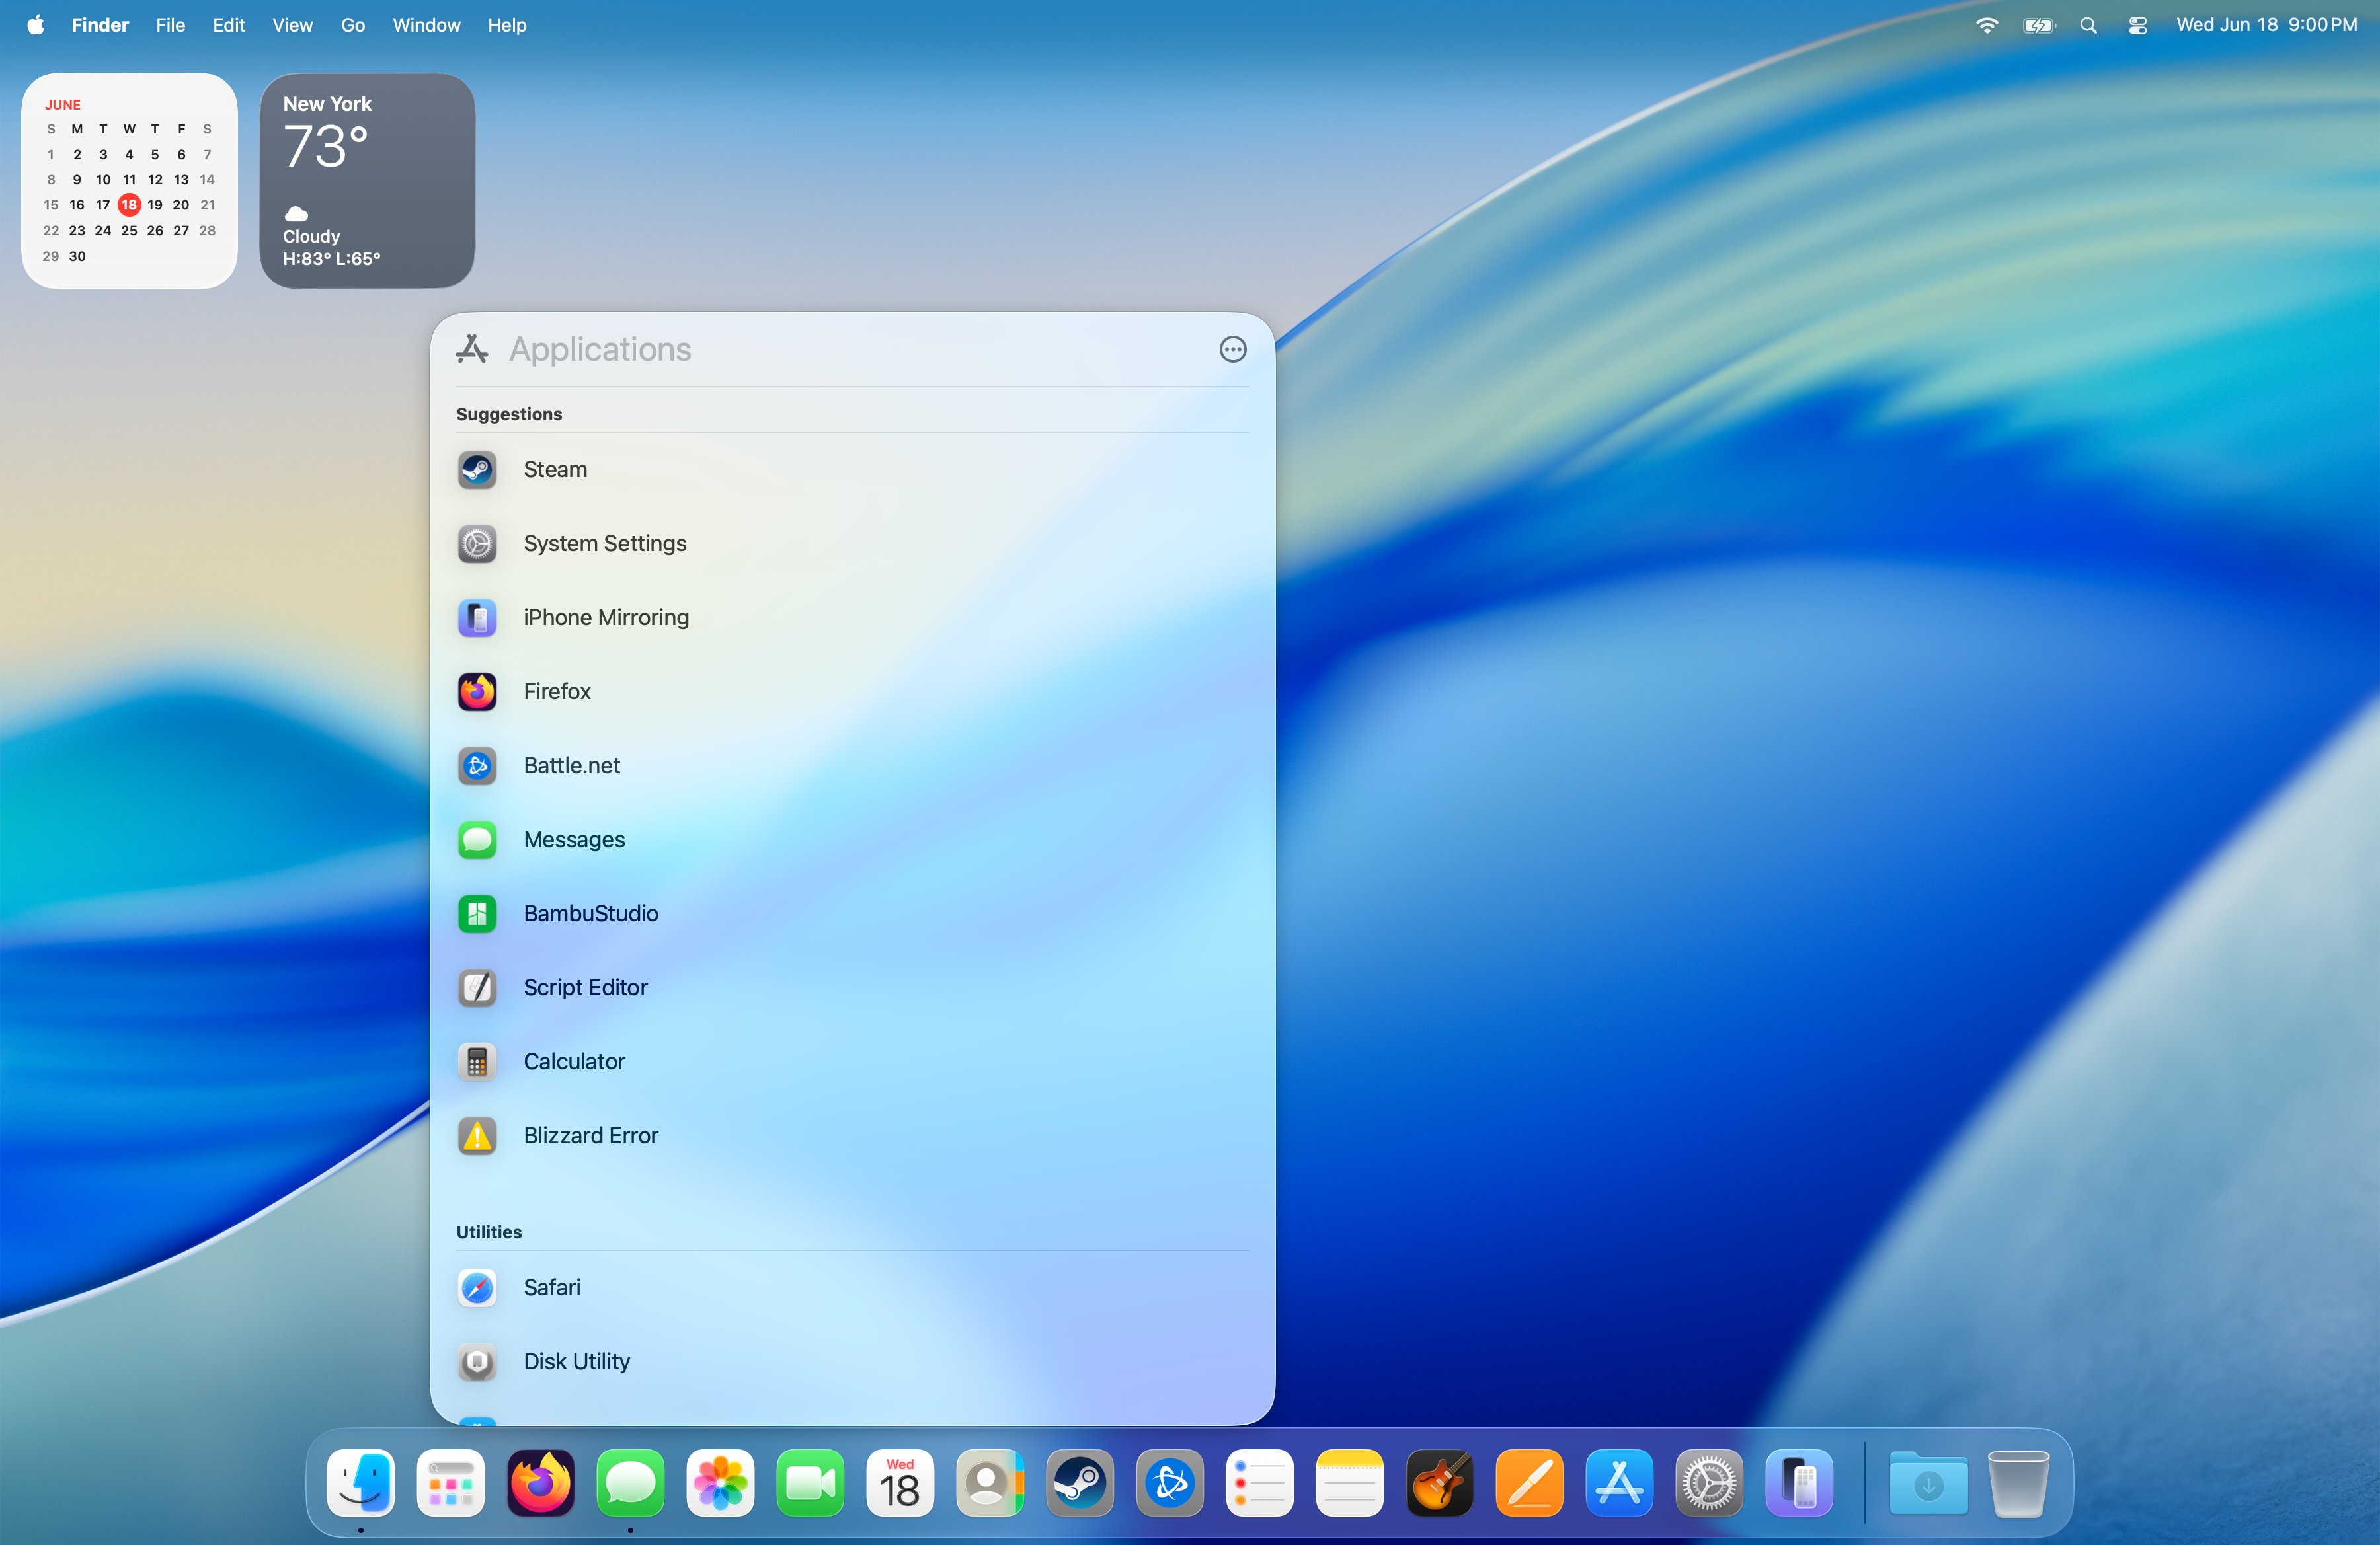The height and width of the screenshot is (1545, 2380).
Task: Open the Window menu
Action: pyautogui.click(x=426, y=25)
